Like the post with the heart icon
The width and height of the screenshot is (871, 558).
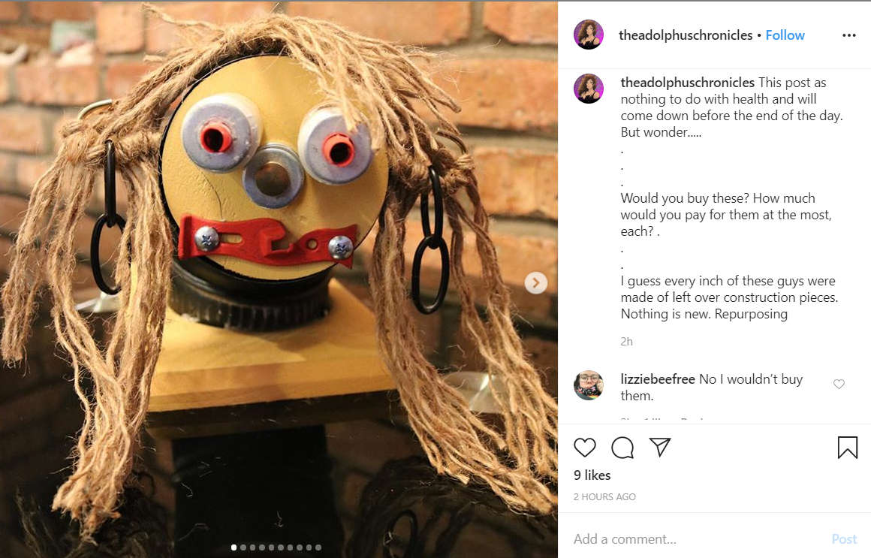click(x=584, y=448)
